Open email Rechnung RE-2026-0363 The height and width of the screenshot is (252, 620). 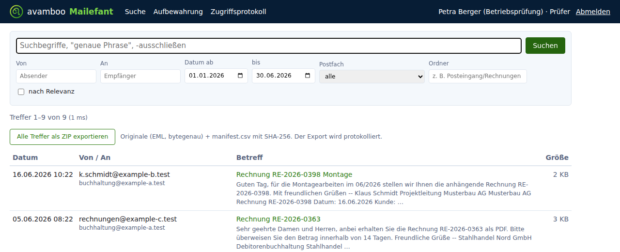tap(279, 219)
